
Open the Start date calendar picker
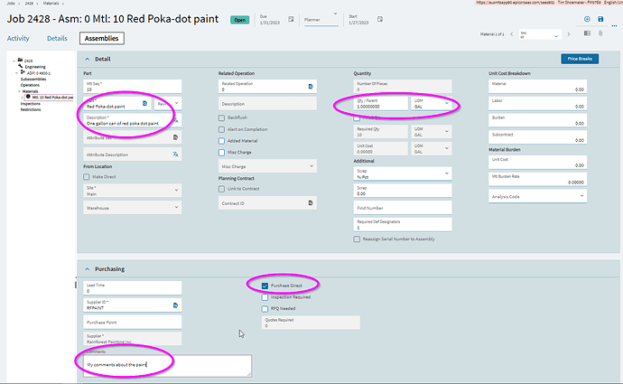pyautogui.click(x=380, y=19)
